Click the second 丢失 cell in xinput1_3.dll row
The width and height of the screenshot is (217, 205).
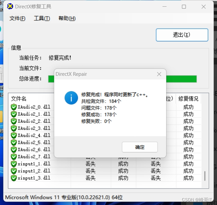(x=156, y=178)
